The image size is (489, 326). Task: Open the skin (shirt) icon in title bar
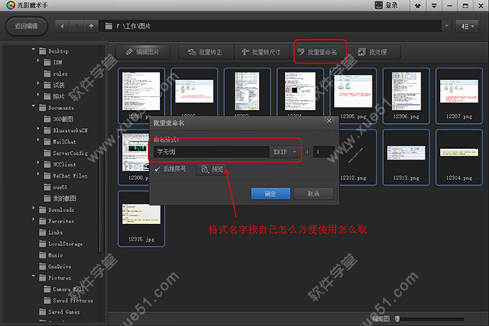tap(418, 6)
